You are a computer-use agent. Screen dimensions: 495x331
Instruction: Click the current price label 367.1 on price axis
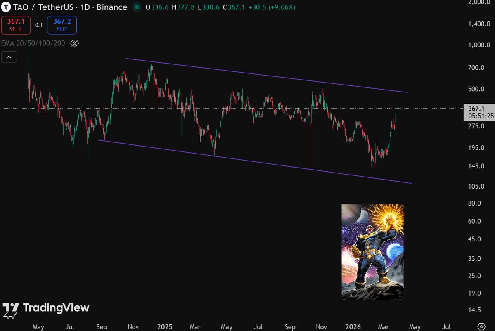(476, 109)
